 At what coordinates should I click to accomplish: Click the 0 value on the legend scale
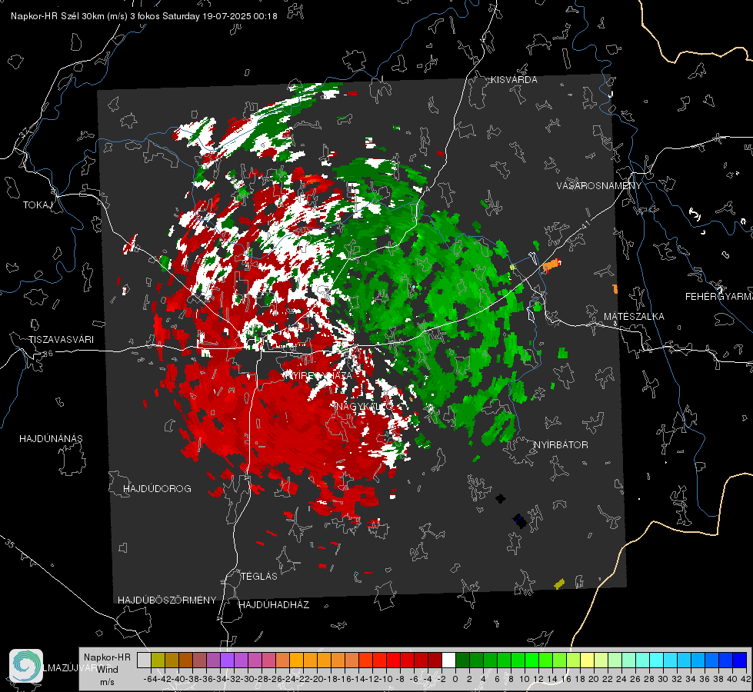tap(455, 679)
